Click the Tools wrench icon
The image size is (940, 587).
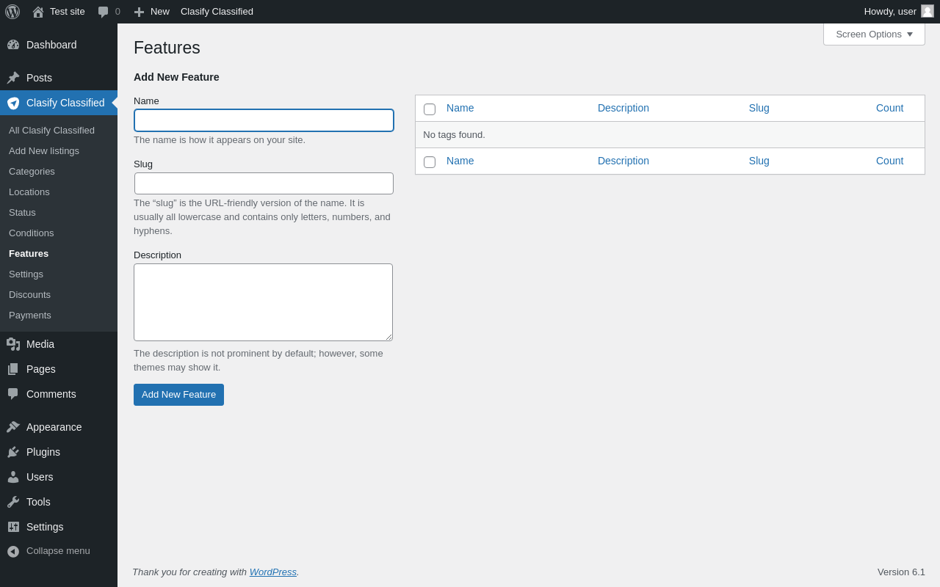(13, 502)
